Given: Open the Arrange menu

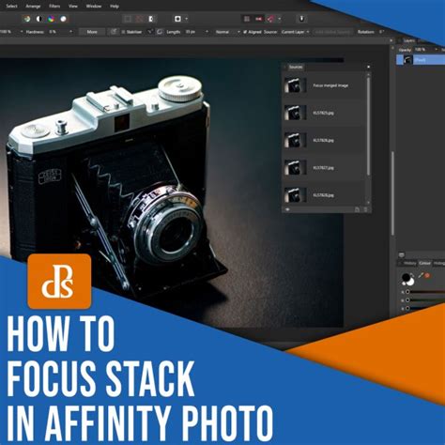Looking at the screenshot, I should point(33,6).
